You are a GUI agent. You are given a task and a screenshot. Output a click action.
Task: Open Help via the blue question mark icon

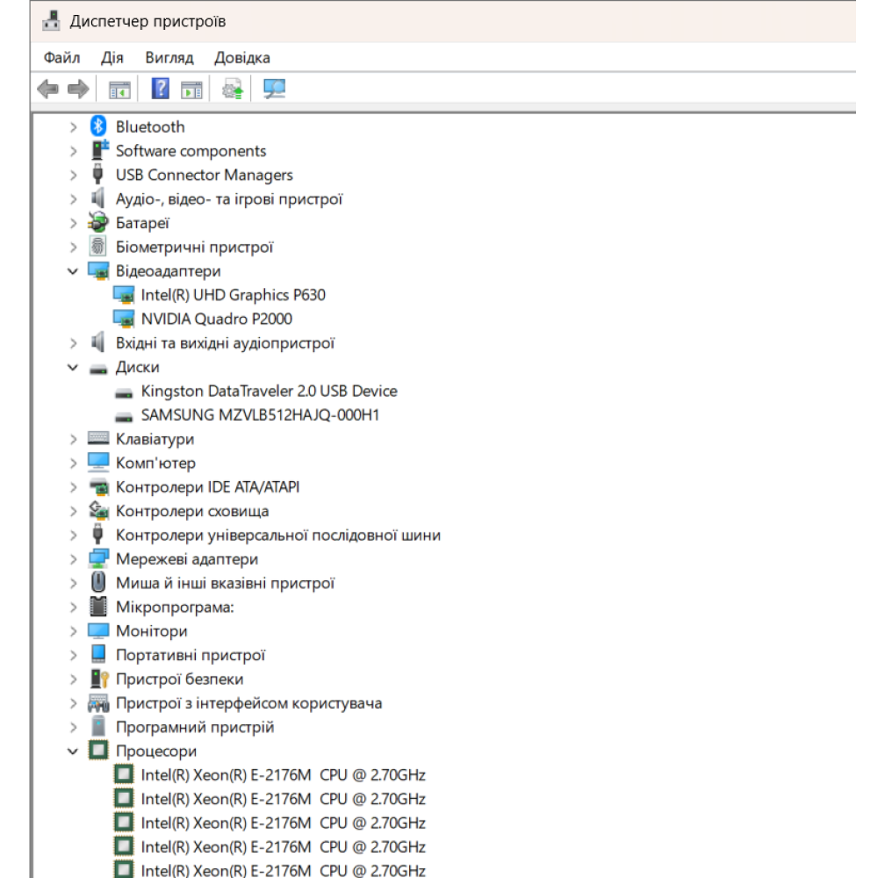click(x=161, y=89)
